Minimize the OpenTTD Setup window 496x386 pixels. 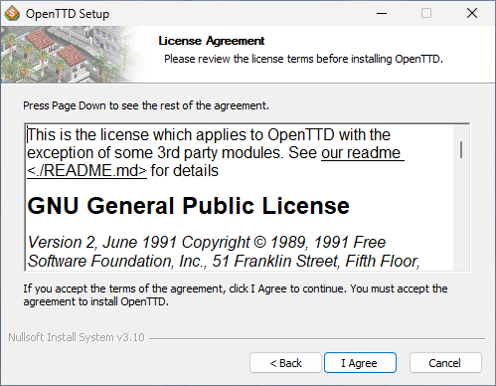pyautogui.click(x=382, y=13)
